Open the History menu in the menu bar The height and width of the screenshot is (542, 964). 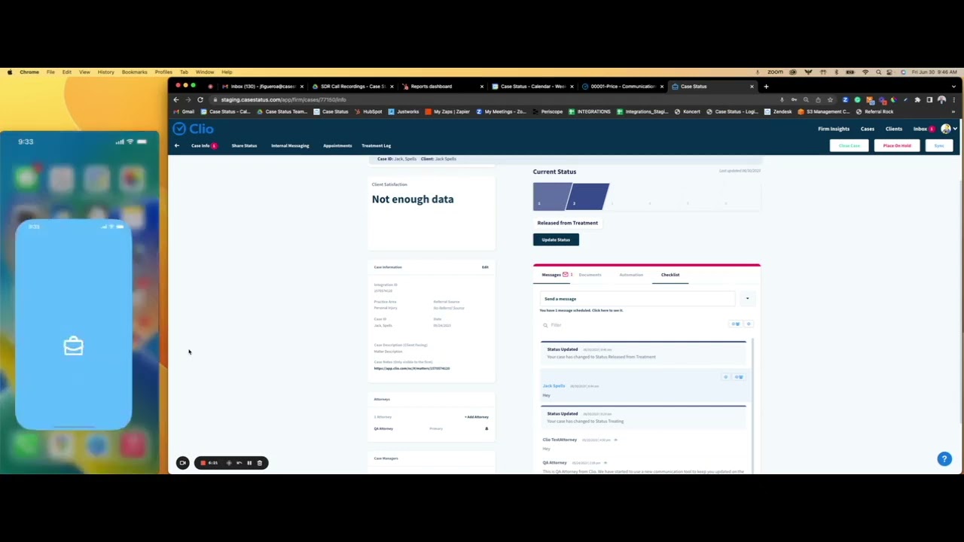(105, 72)
